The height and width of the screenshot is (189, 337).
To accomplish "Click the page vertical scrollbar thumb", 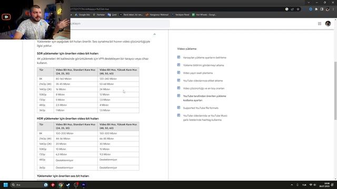I will (x=335, y=91).
